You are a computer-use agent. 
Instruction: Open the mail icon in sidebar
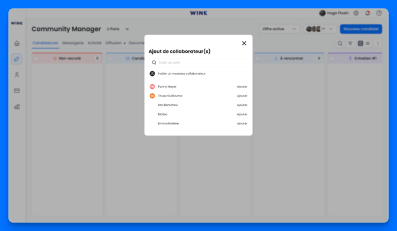17,91
